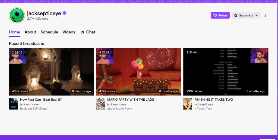Pop out the Chat tab

pos(88,32)
